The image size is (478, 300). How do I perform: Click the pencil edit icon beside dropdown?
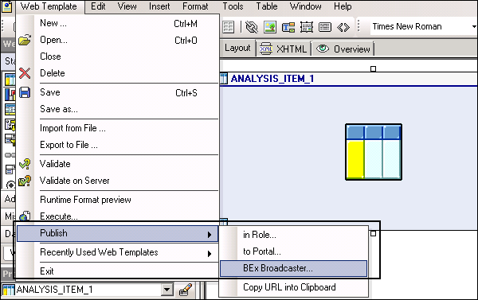coord(186,290)
